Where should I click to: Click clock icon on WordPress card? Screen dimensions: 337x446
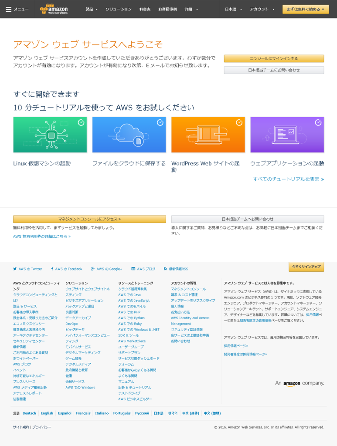(239, 122)
